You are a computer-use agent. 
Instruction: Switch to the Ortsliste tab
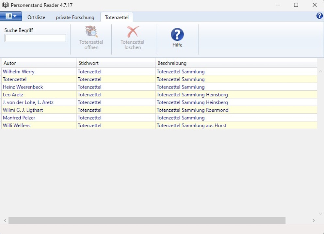[36, 17]
